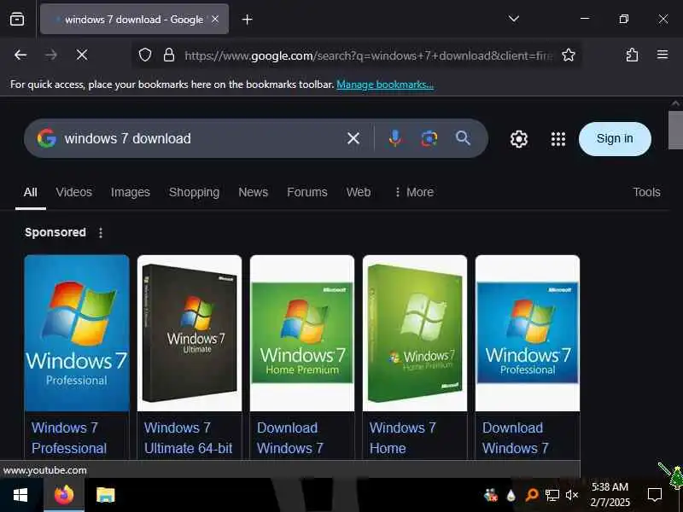The width and height of the screenshot is (683, 512).
Task: Click the Firefox taskbar icon
Action: coord(64,495)
